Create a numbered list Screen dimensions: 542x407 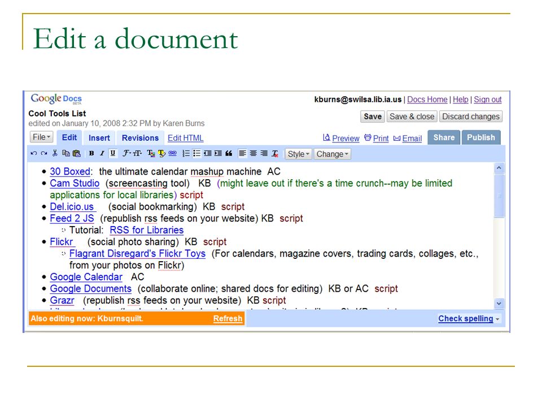pyautogui.click(x=186, y=153)
